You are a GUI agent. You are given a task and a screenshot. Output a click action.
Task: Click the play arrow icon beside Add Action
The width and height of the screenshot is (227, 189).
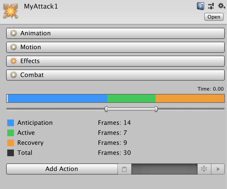coord(218,169)
